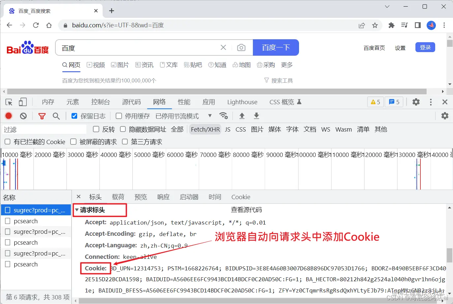
Task: Click the camera icon for image search
Action: (x=241, y=47)
